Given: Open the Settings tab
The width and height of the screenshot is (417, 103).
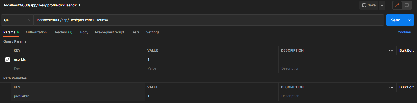Looking at the screenshot, I should (x=153, y=32).
